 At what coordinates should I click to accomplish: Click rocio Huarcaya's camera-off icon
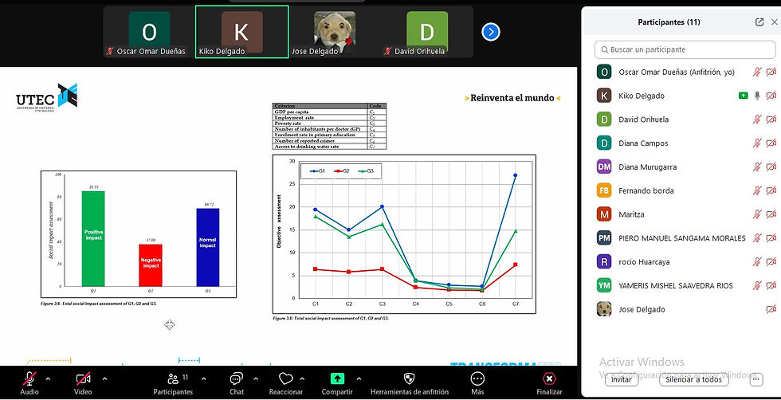[x=771, y=261]
